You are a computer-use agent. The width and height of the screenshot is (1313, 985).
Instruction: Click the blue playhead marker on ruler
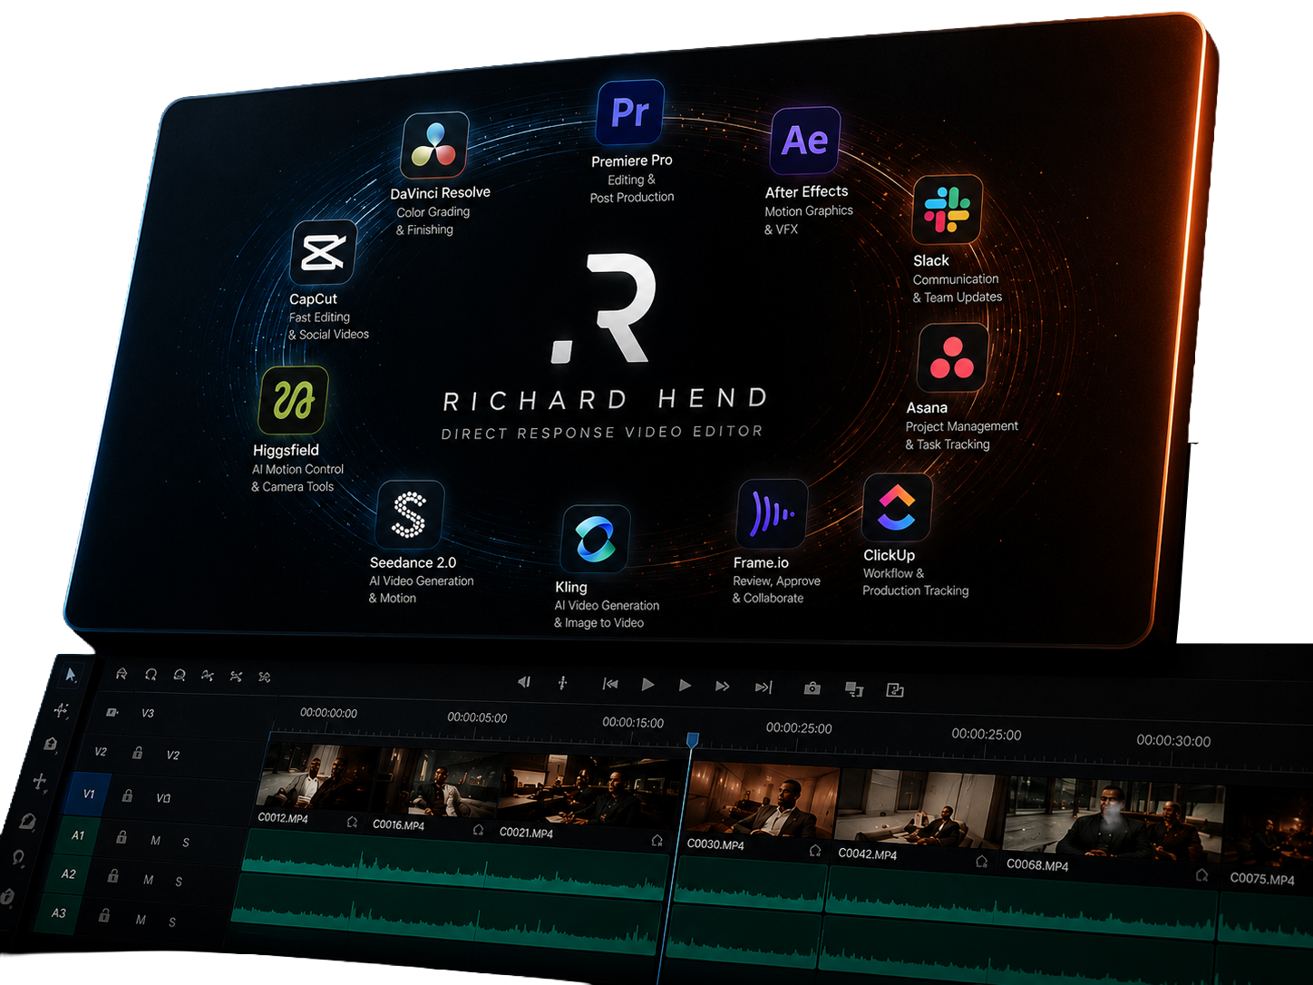tap(693, 740)
